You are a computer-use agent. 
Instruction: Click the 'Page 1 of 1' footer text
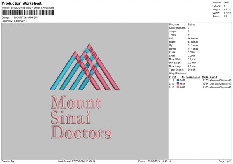click(x=225, y=161)
